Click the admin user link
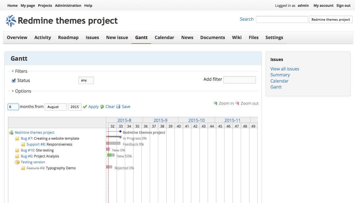The width and height of the screenshot is (355, 203). click(x=303, y=6)
